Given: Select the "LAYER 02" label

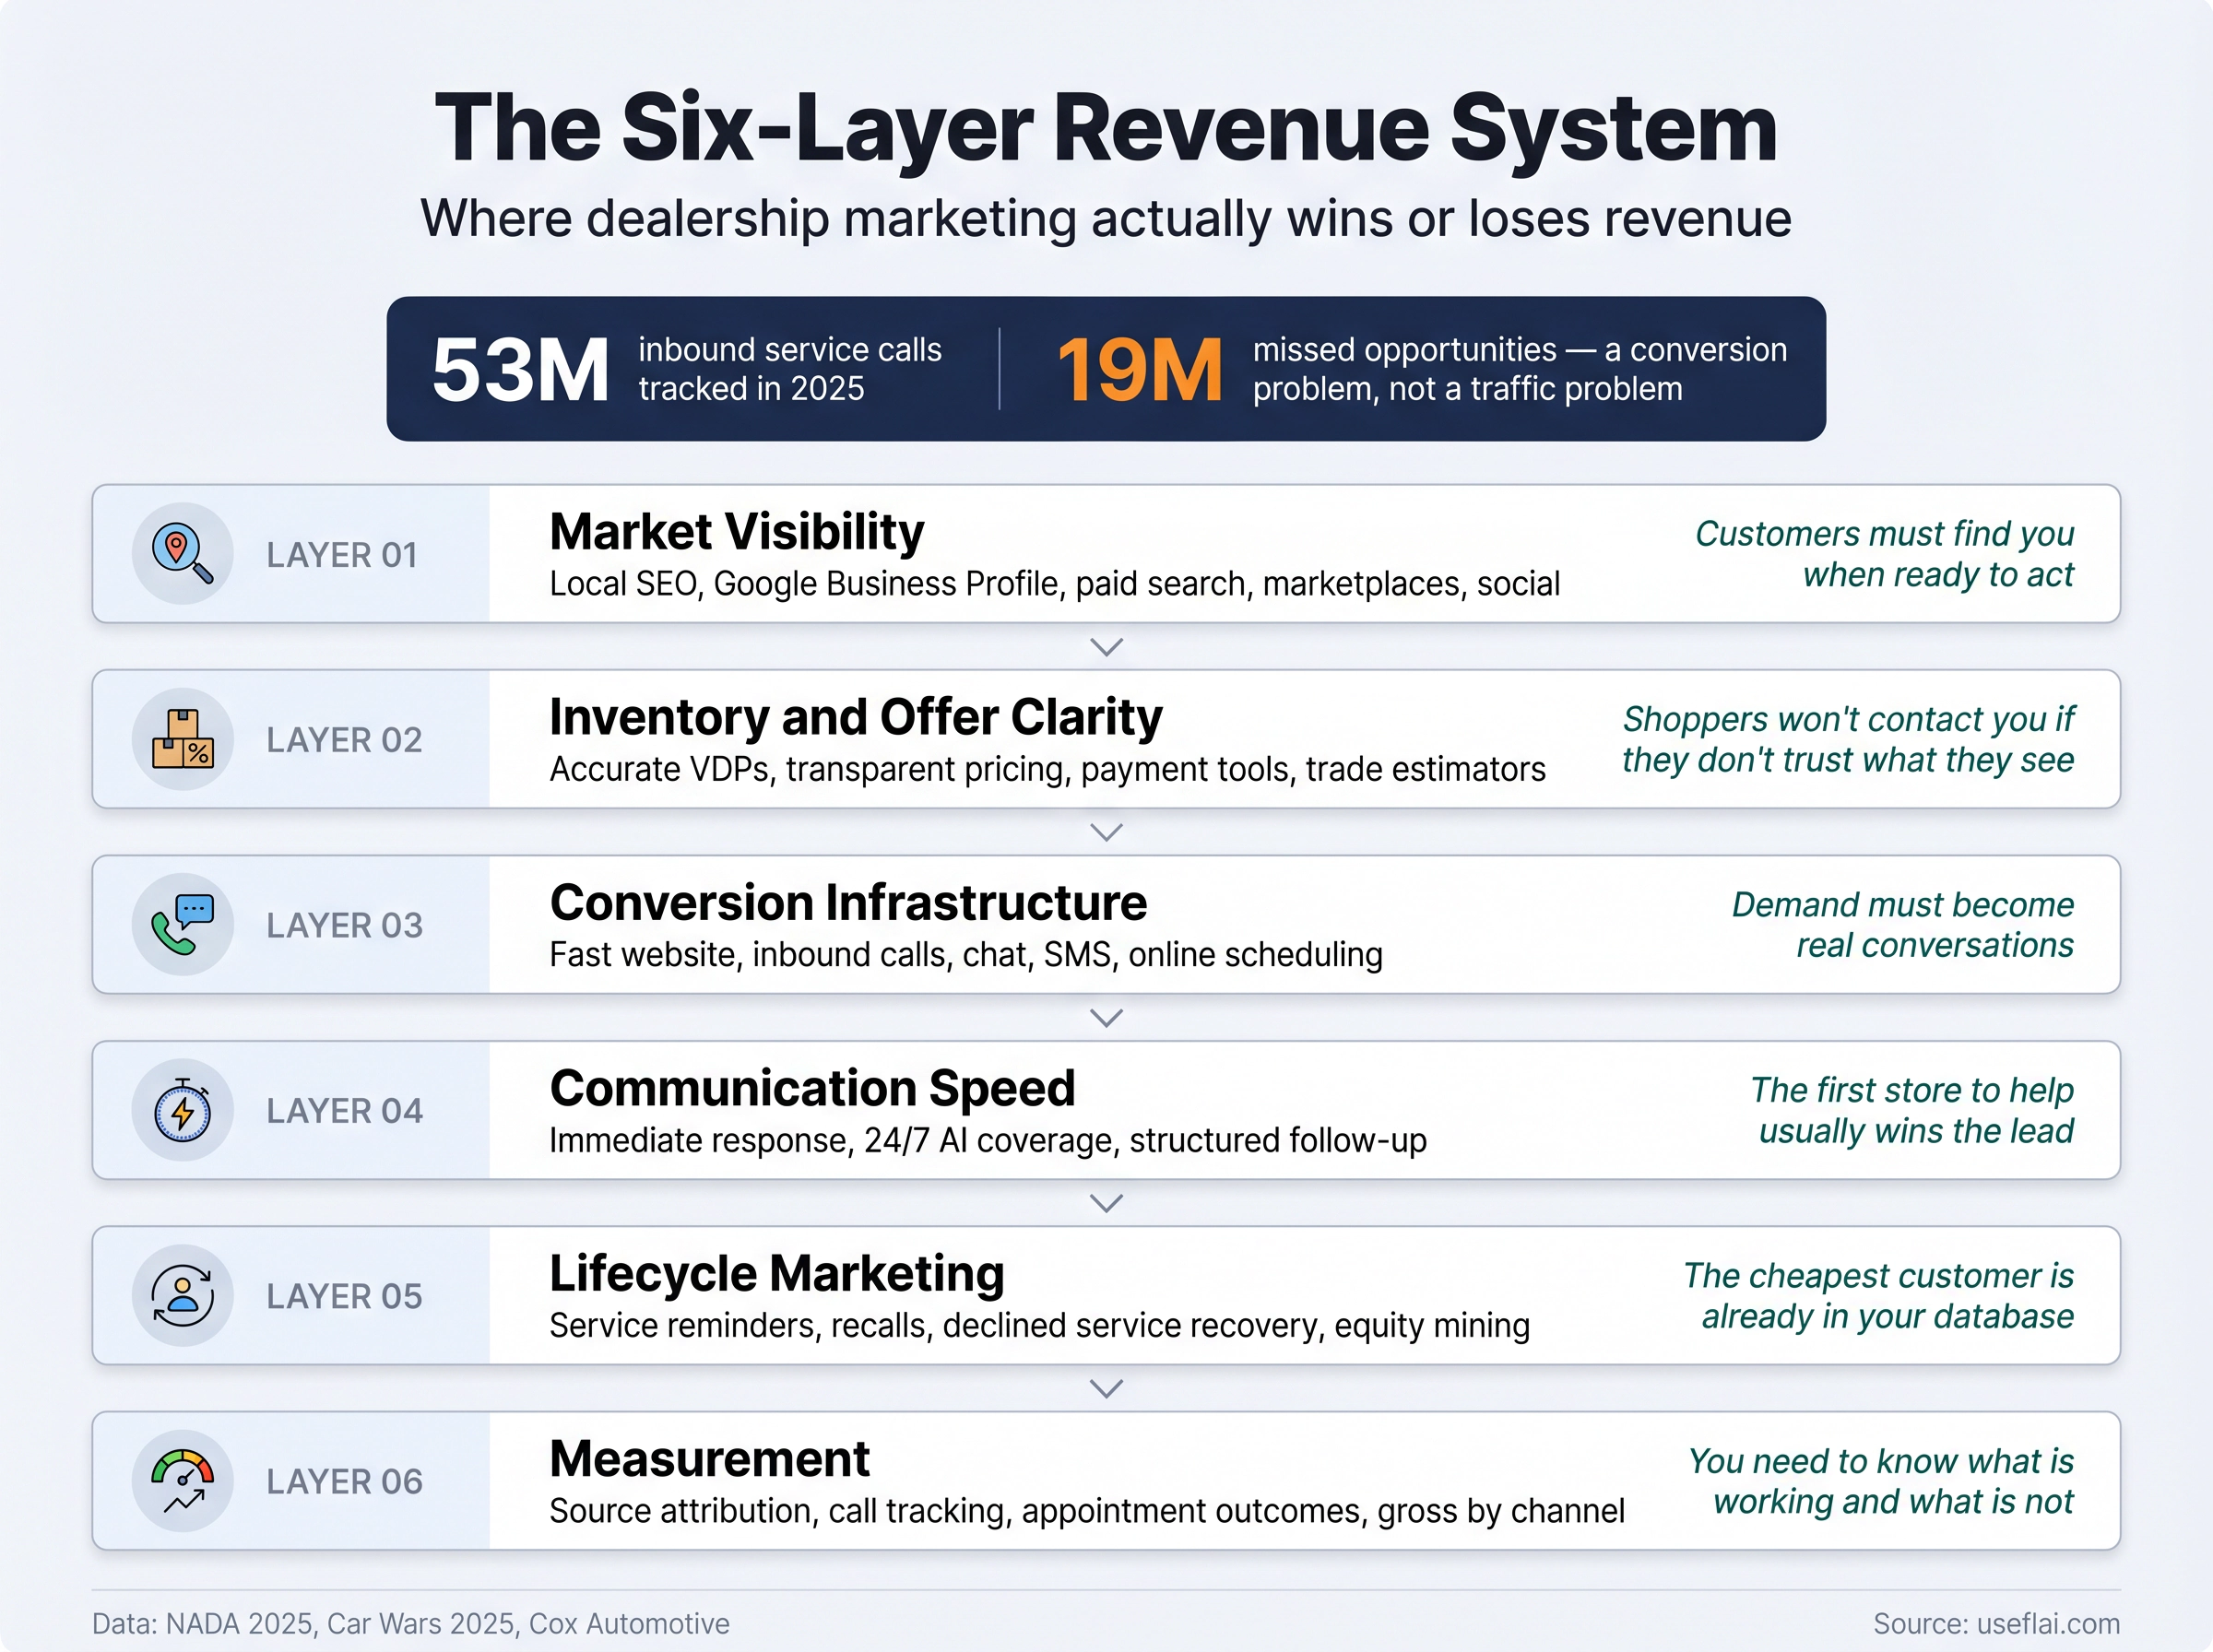Looking at the screenshot, I should point(344,740).
